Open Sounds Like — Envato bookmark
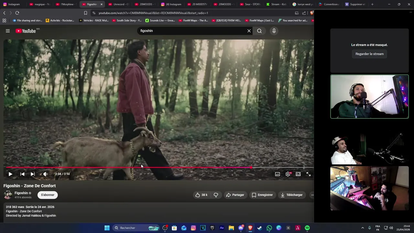This screenshot has width=414, height=233. [x=160, y=20]
